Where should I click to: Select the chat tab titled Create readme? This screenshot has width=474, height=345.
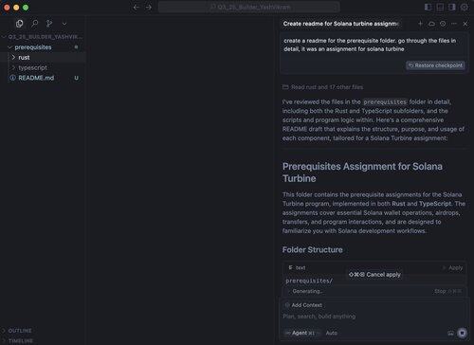341,24
